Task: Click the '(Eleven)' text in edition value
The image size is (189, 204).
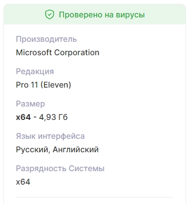Action: [56, 85]
